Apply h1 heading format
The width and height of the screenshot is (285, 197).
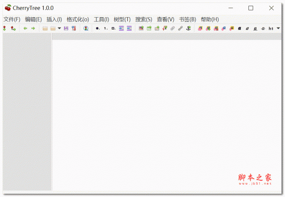271,29
